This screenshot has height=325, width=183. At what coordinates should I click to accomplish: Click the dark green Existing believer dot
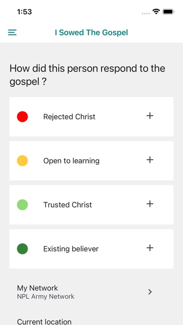click(22, 249)
